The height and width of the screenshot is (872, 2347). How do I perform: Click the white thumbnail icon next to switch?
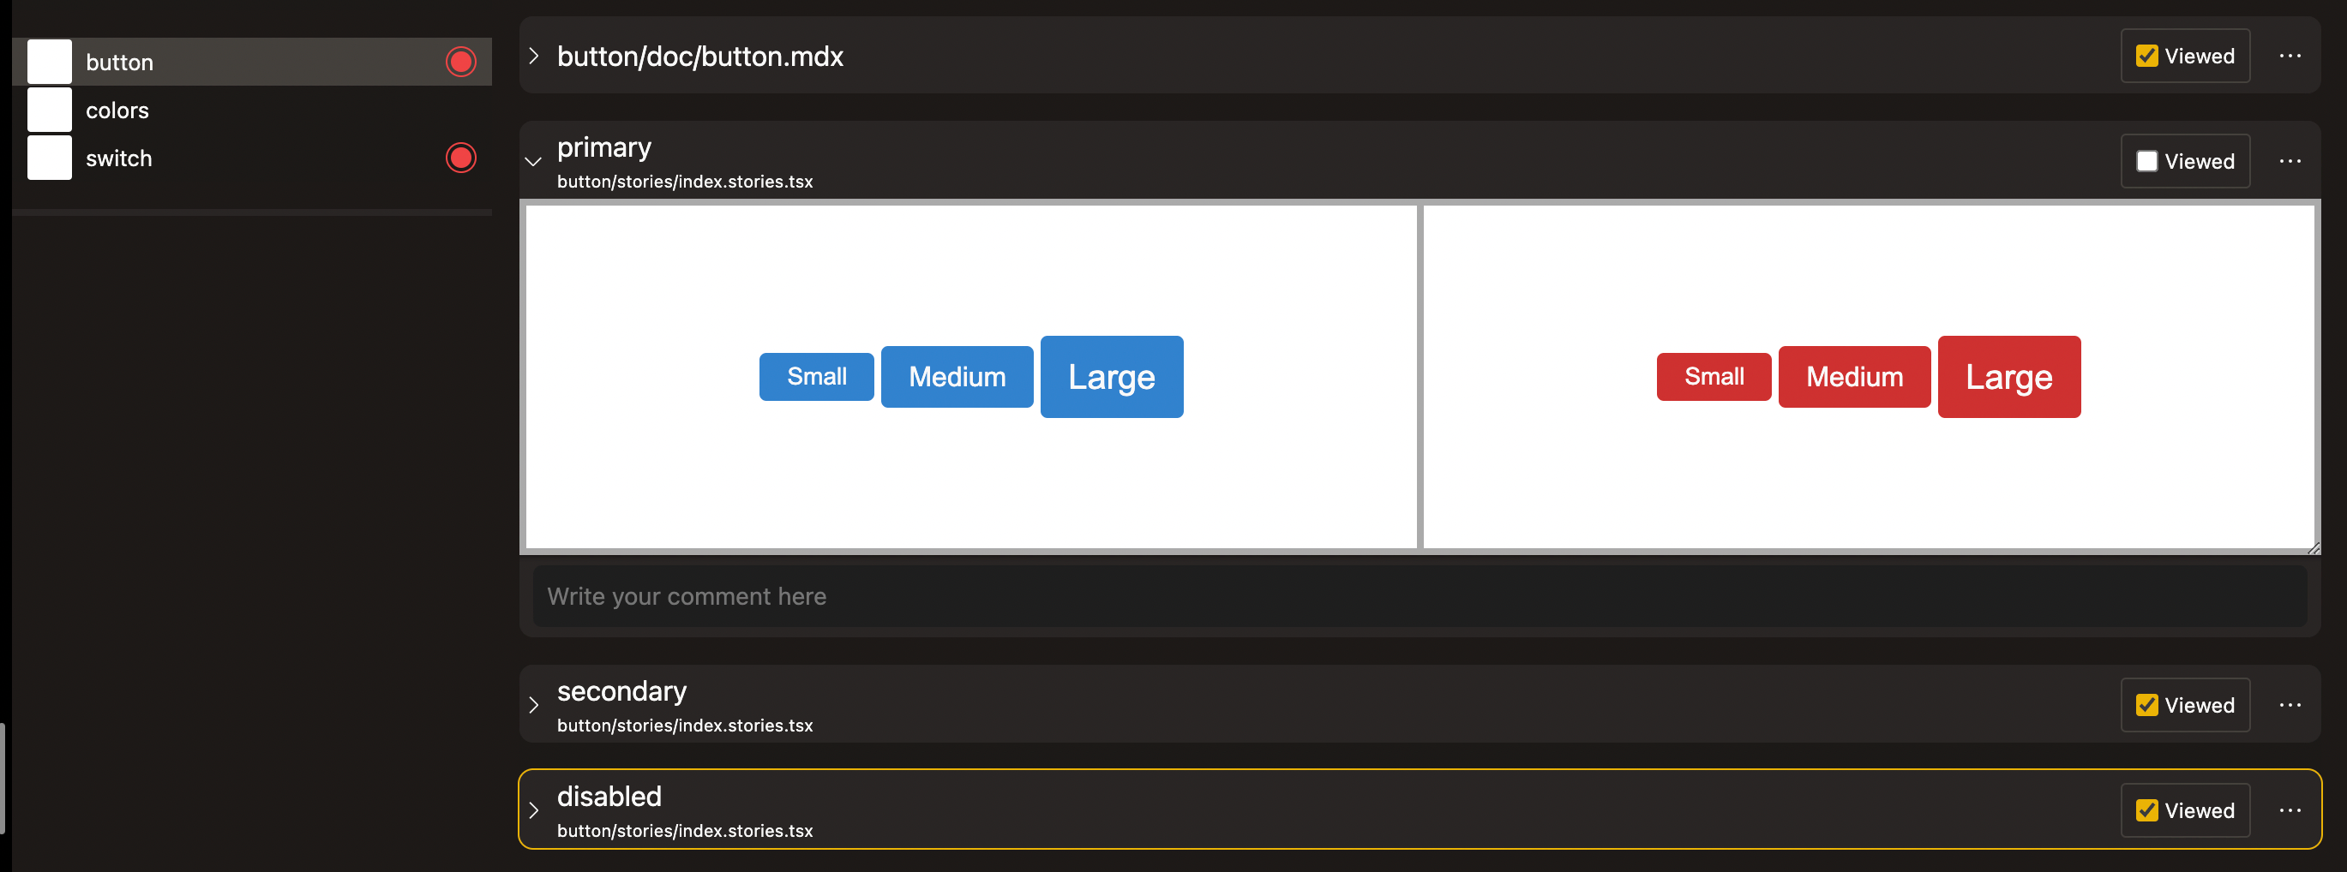click(x=49, y=158)
